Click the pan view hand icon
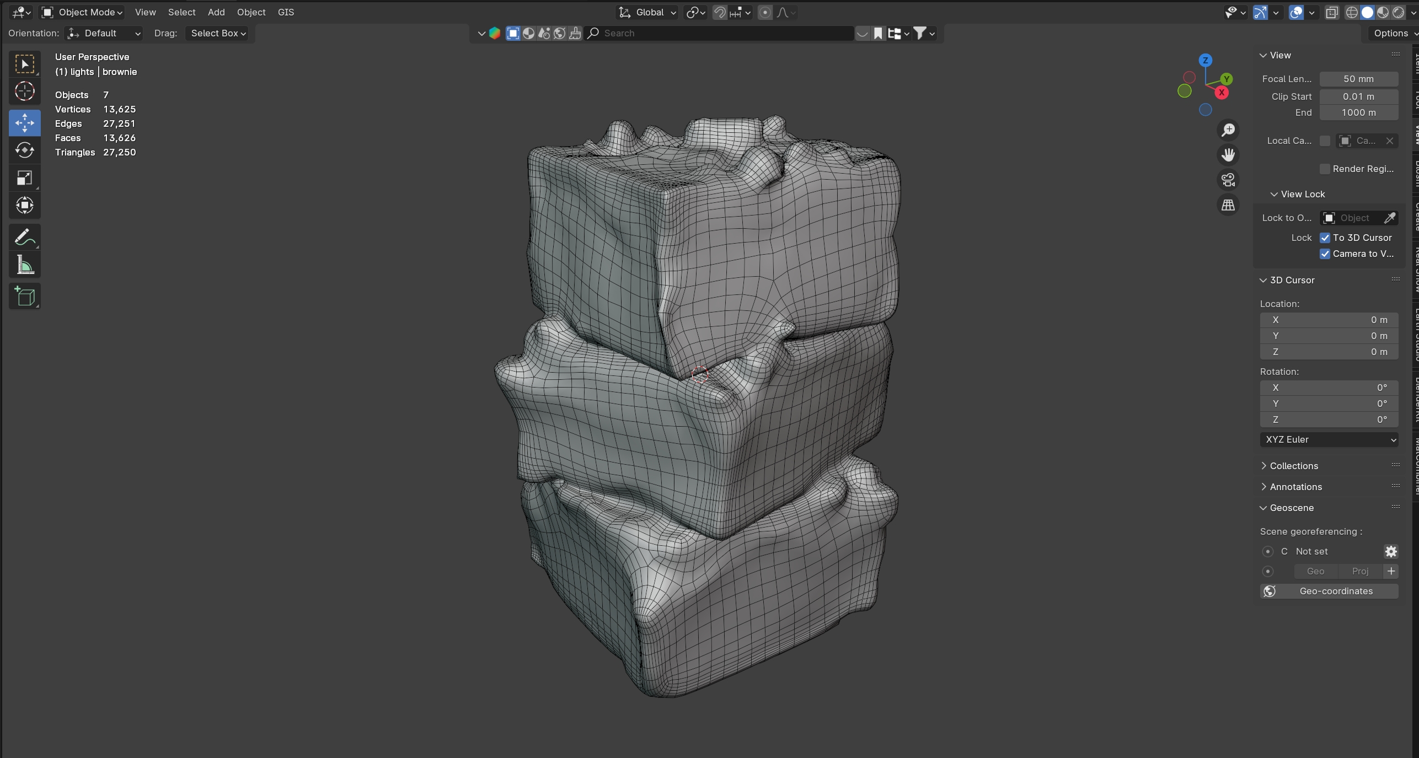The height and width of the screenshot is (758, 1419). click(1228, 155)
